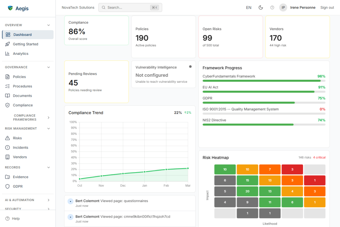Click the Aegis shield logo icon
Viewport: 340px width, 227px height.
point(10,8)
